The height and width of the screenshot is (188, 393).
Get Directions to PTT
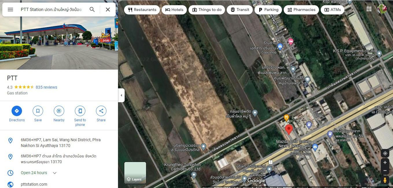click(x=17, y=114)
